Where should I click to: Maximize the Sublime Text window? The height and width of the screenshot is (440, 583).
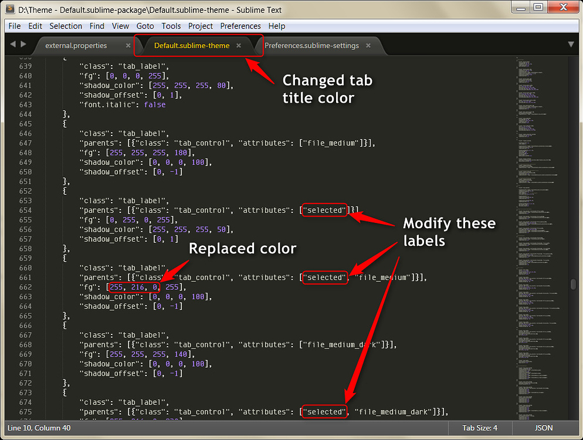(538, 8)
